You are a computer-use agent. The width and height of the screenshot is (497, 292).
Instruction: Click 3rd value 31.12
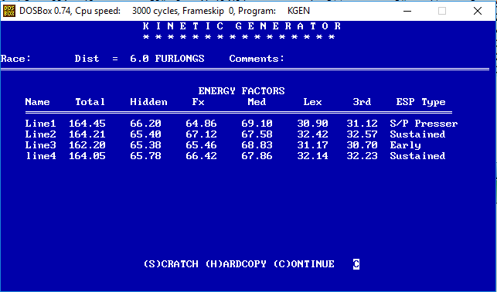tap(362, 123)
